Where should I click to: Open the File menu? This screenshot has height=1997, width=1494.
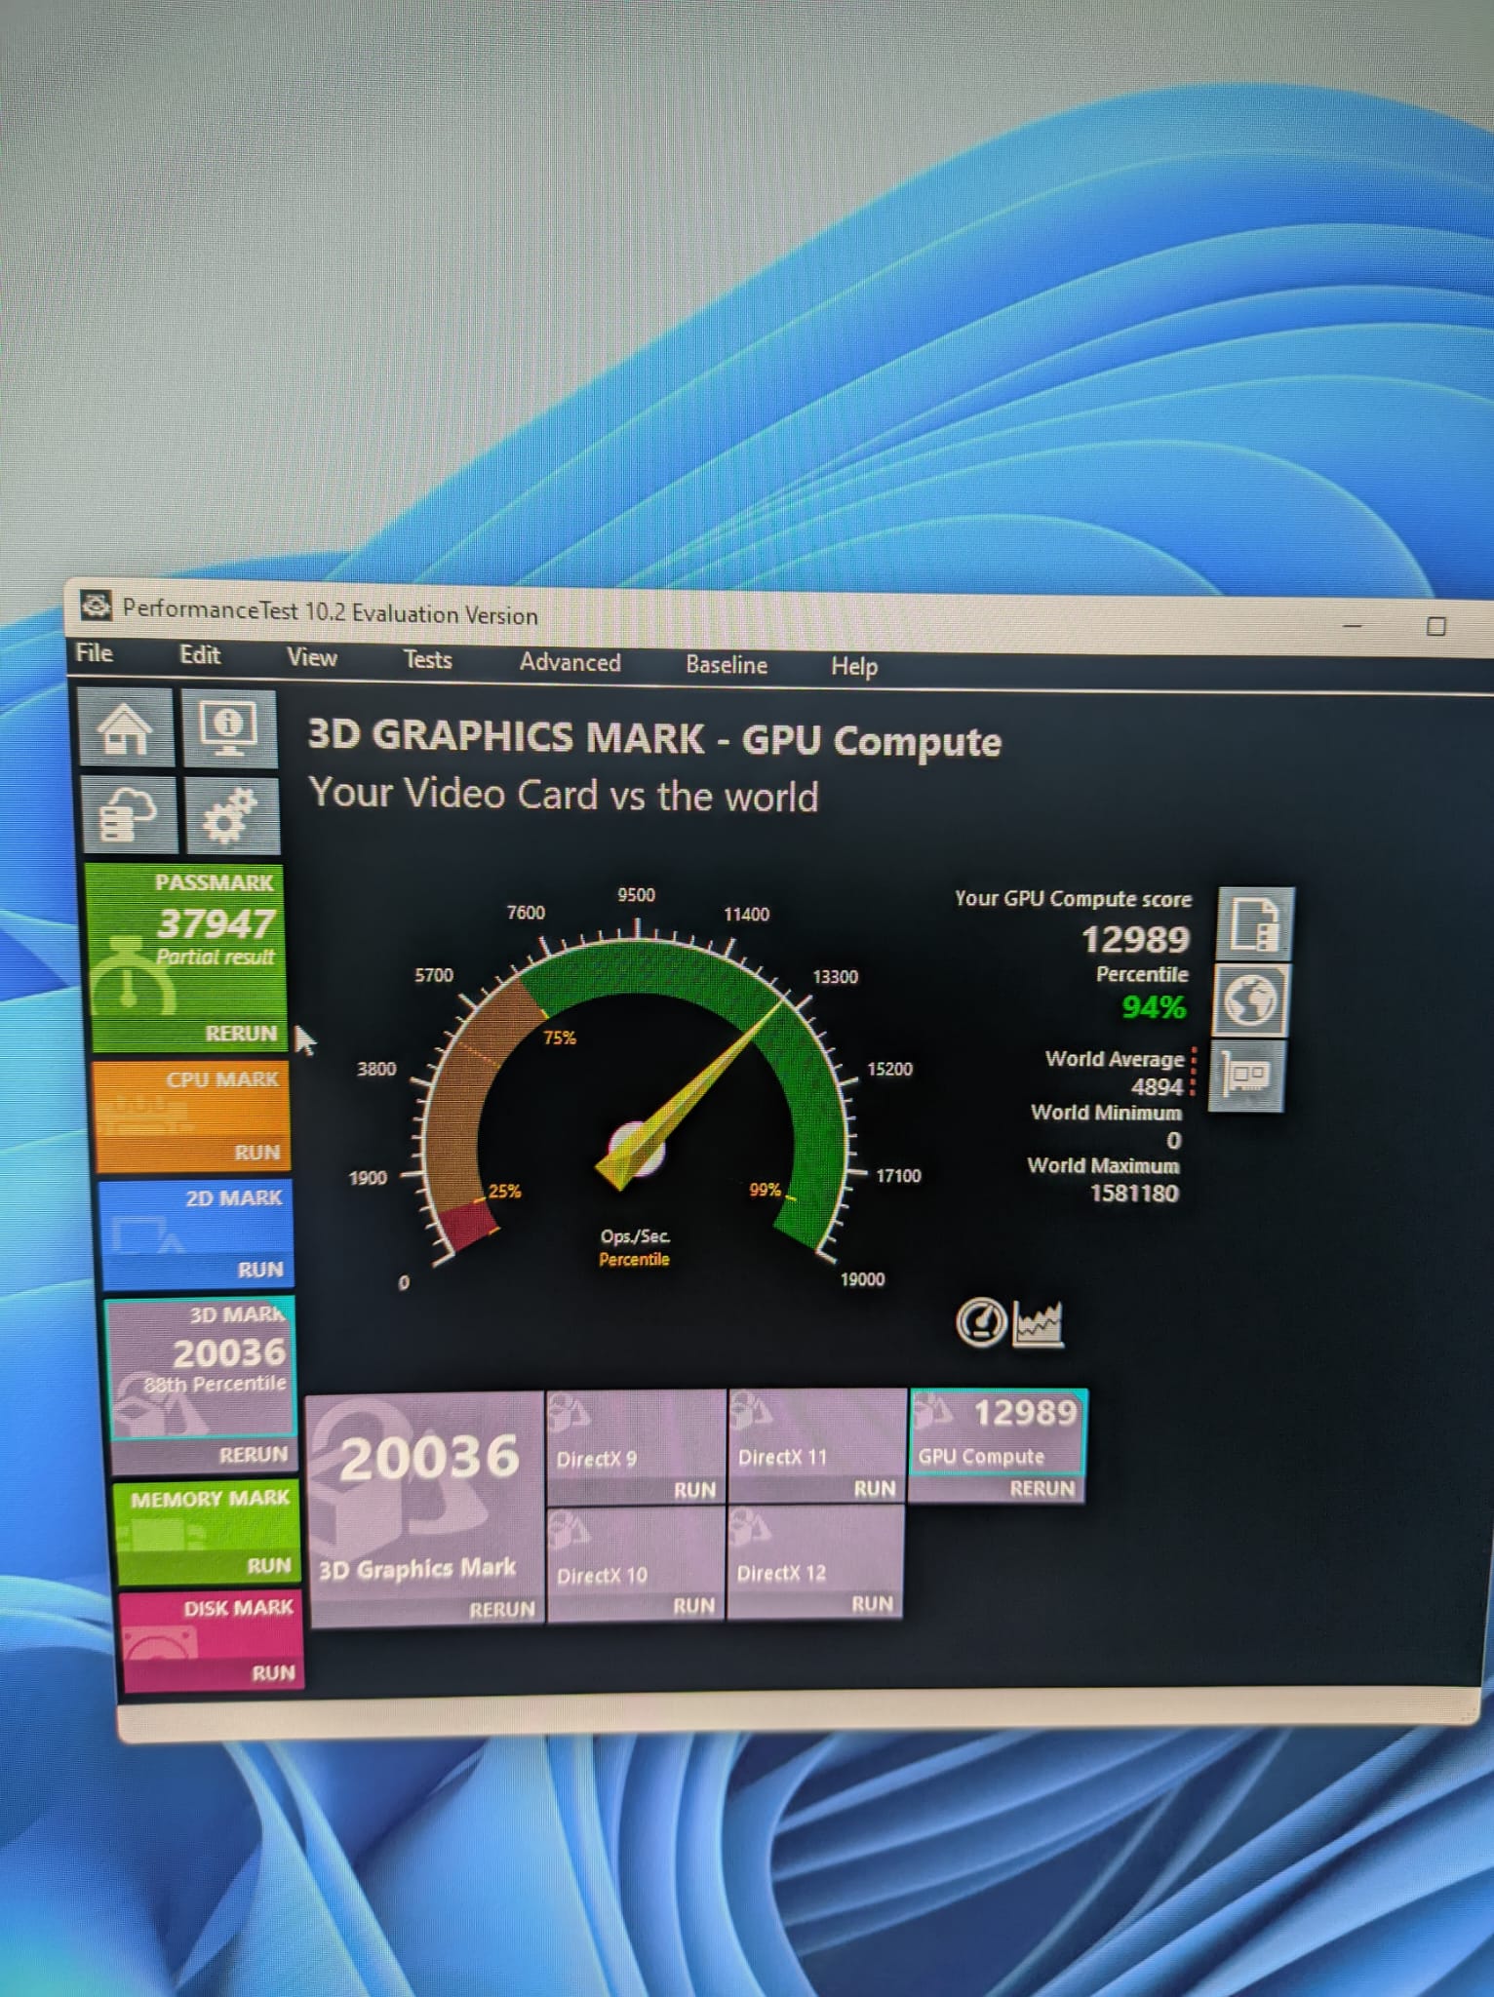pyautogui.click(x=95, y=653)
